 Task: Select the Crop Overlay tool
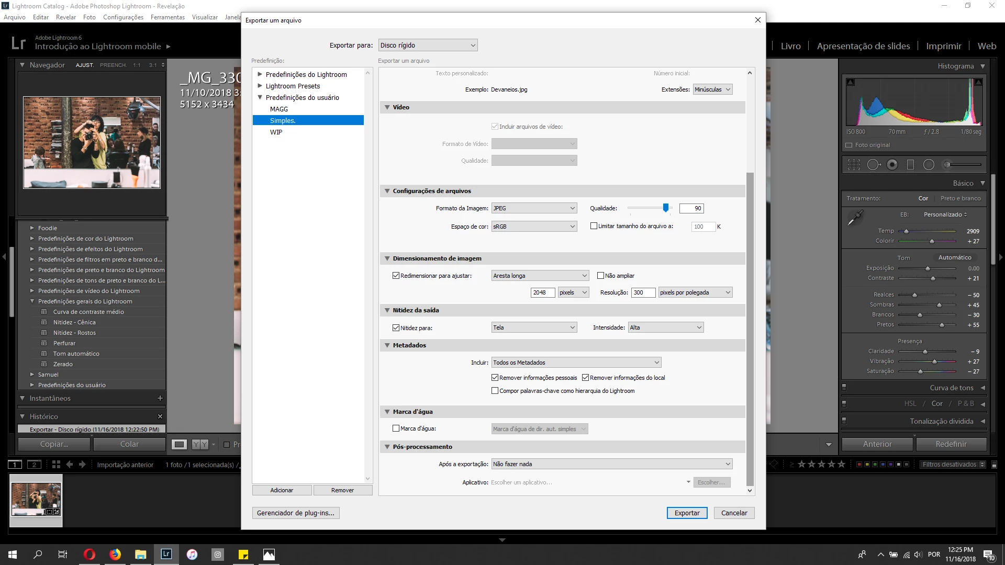pyautogui.click(x=854, y=165)
